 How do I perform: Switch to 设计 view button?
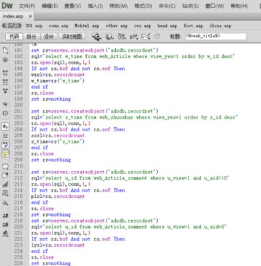(49, 37)
